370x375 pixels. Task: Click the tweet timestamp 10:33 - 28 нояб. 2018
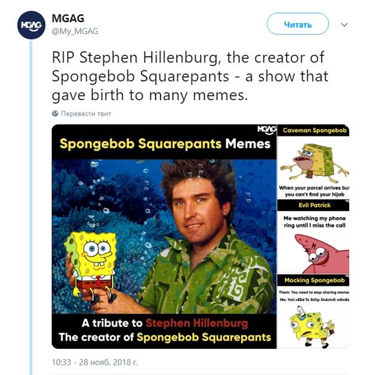click(x=95, y=362)
